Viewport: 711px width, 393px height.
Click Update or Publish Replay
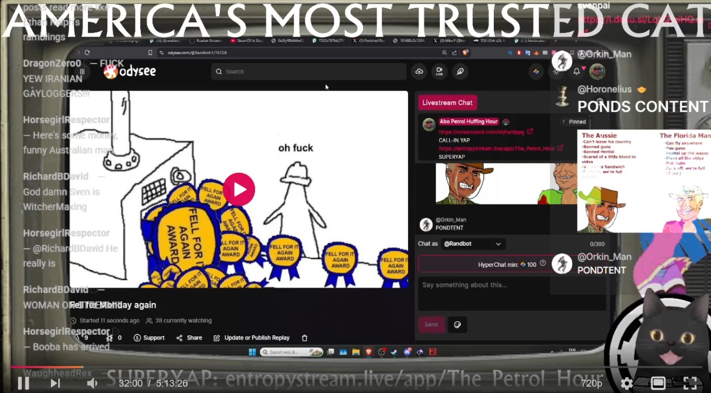(x=252, y=338)
